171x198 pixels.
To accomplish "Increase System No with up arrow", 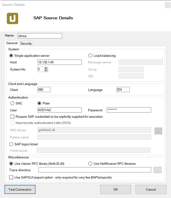I will [46, 68].
